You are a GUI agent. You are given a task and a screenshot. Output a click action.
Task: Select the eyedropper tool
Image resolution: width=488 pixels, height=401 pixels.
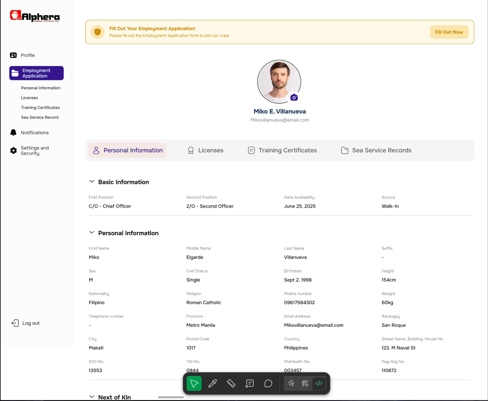click(x=213, y=383)
